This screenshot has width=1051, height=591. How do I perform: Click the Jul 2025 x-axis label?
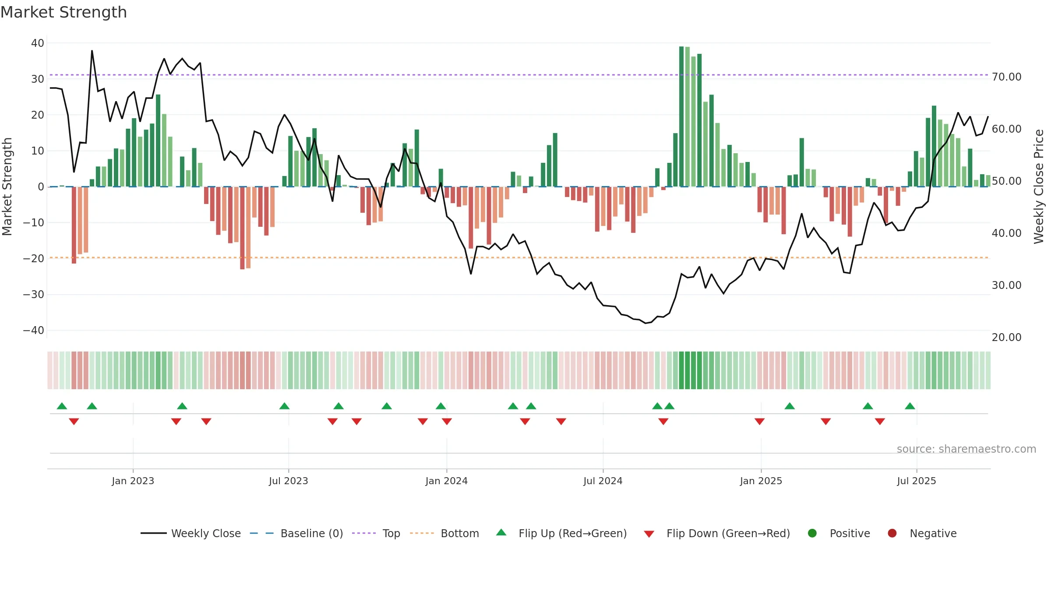917,481
